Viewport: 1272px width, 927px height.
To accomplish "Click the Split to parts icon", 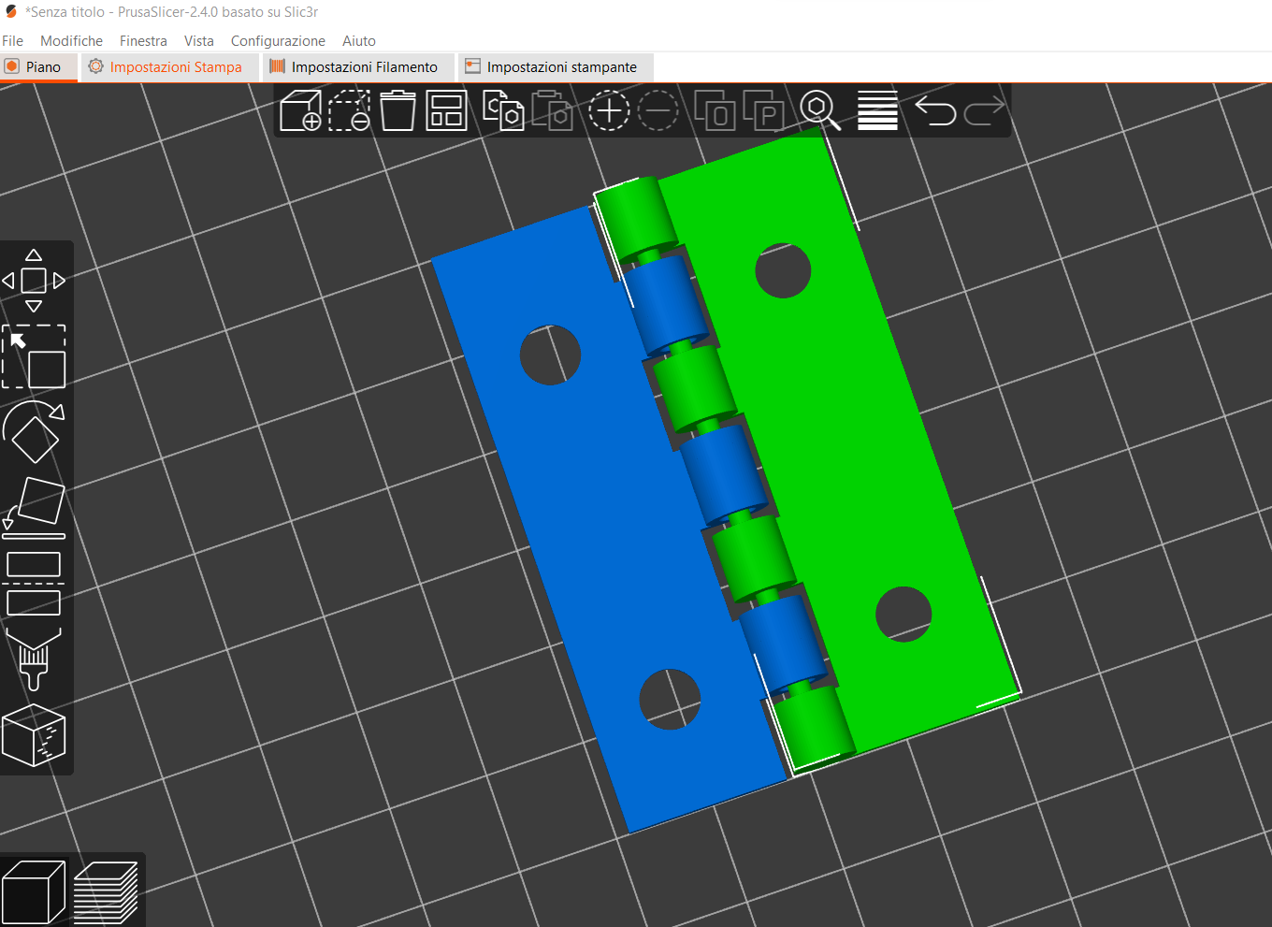I will point(763,110).
